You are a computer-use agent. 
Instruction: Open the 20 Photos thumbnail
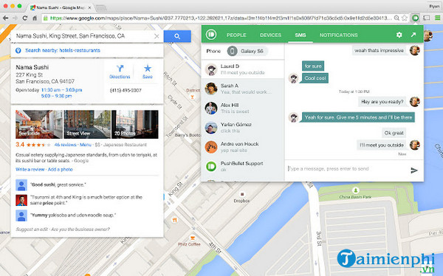pyautogui.click(x=135, y=124)
